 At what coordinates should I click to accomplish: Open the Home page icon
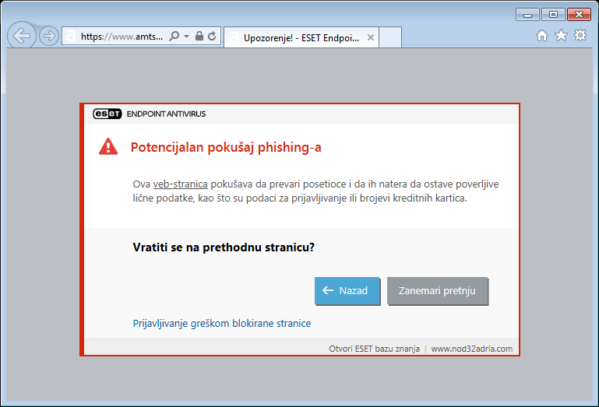tap(541, 36)
